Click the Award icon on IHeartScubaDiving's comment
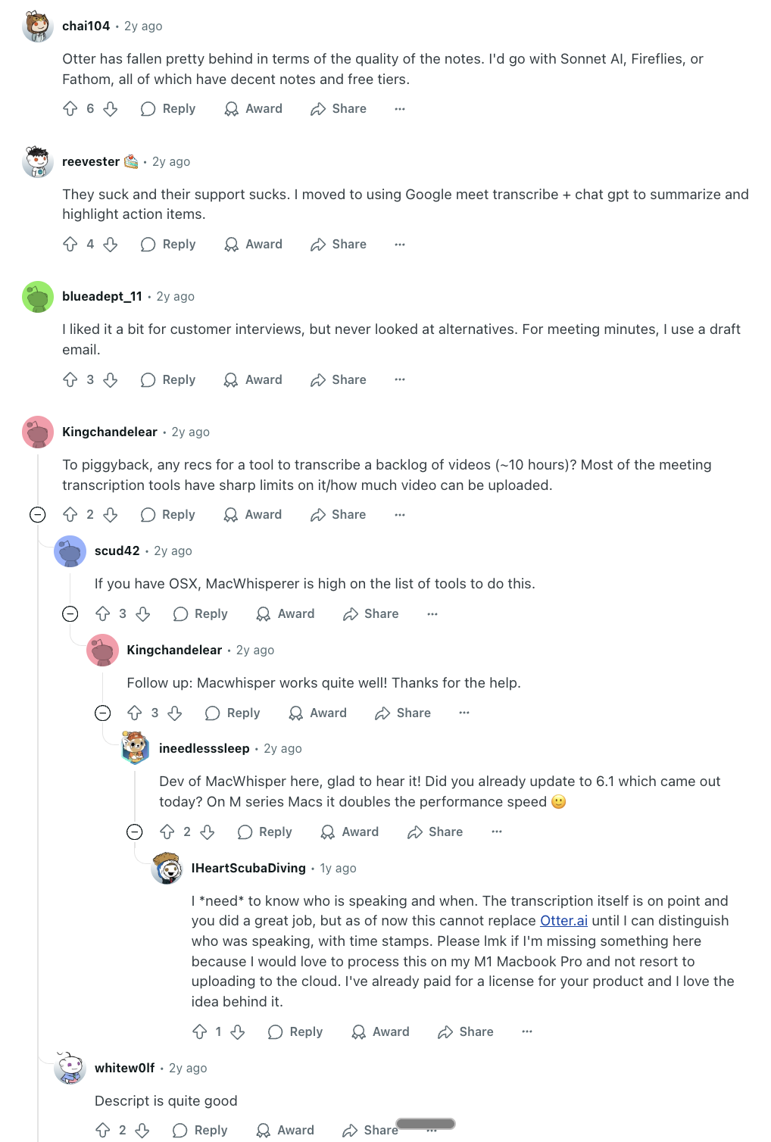Viewport: 771px width, 1142px height. coord(357,1031)
